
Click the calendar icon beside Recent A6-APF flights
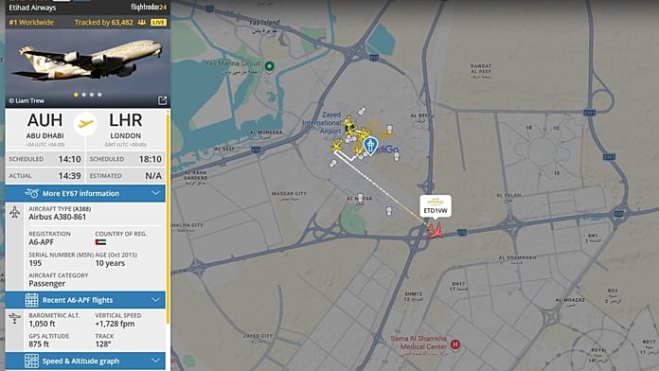(x=31, y=300)
